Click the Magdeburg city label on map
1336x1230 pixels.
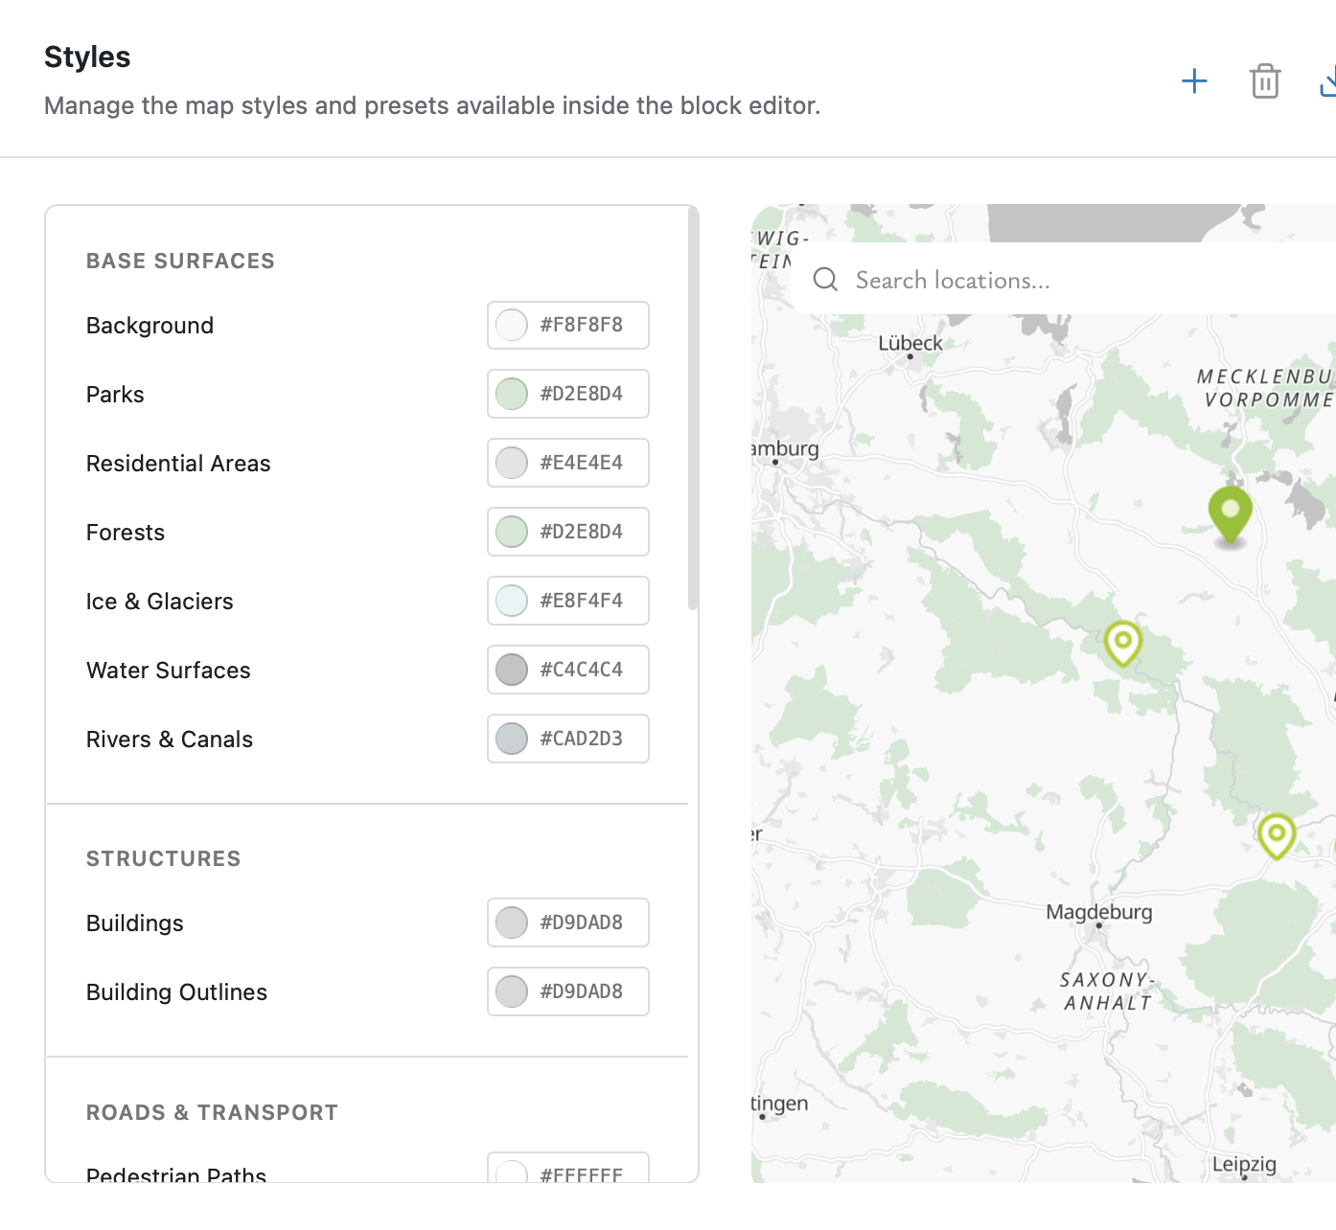click(1098, 912)
